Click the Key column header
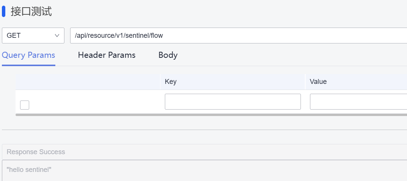This screenshot has height=181, width=407. 171,82
